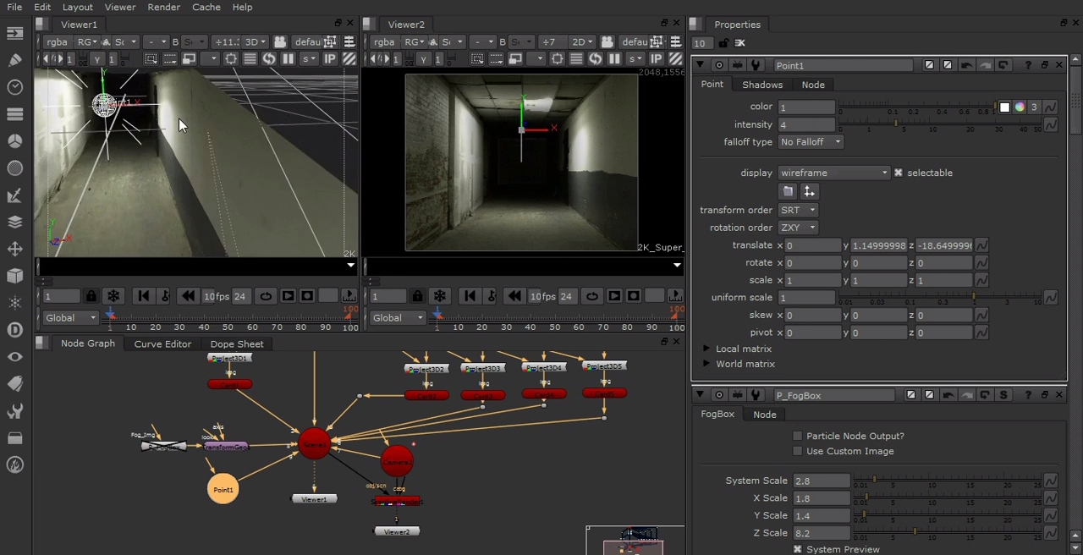
Task: Click Viewer1 refresh icon
Action: (x=268, y=58)
